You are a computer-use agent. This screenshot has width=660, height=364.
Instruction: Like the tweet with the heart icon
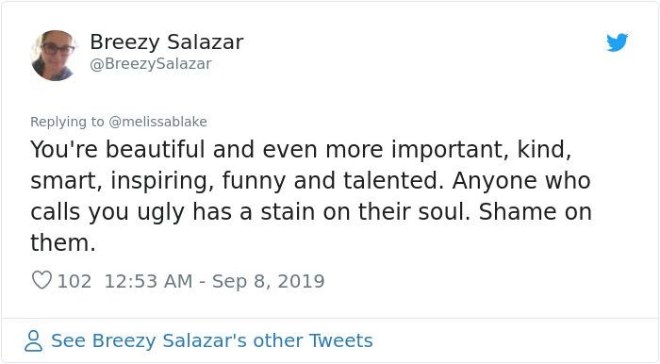click(41, 280)
